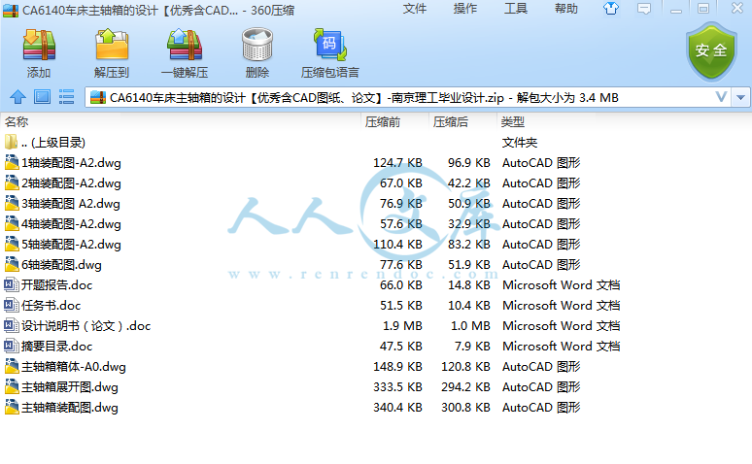Viewport: 752px width, 464px height.
Task: Click the Word icon of 摘要目录.doc
Action: [x=12, y=347]
